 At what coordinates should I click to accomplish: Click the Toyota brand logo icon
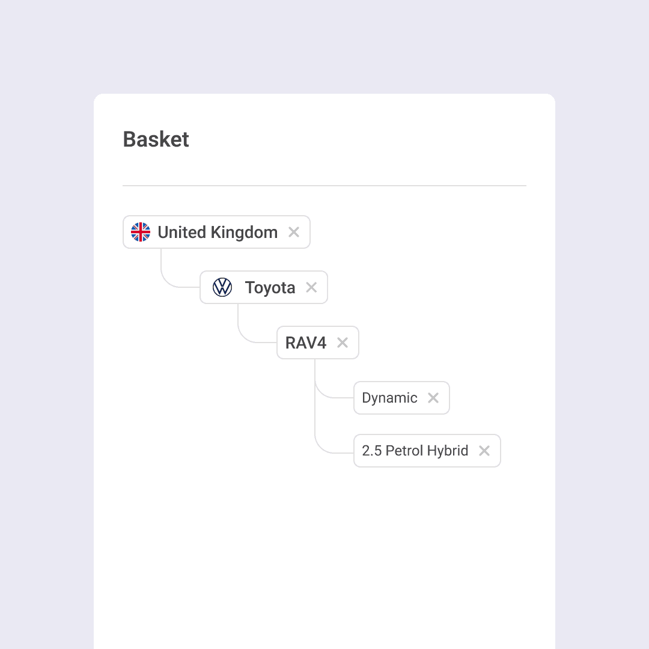pyautogui.click(x=222, y=287)
